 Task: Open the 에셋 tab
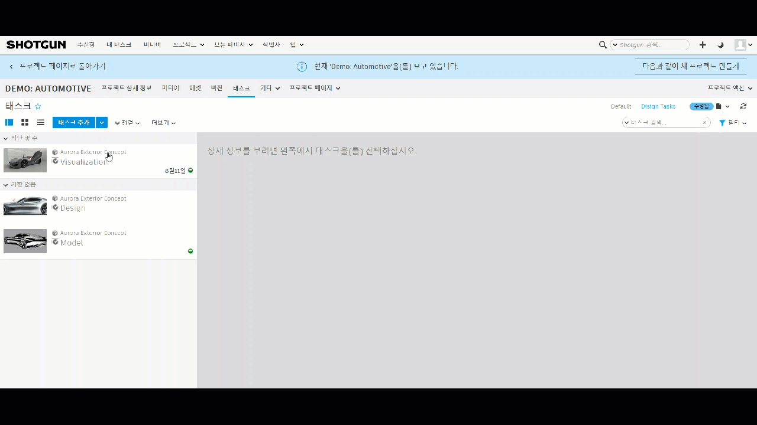click(x=195, y=88)
